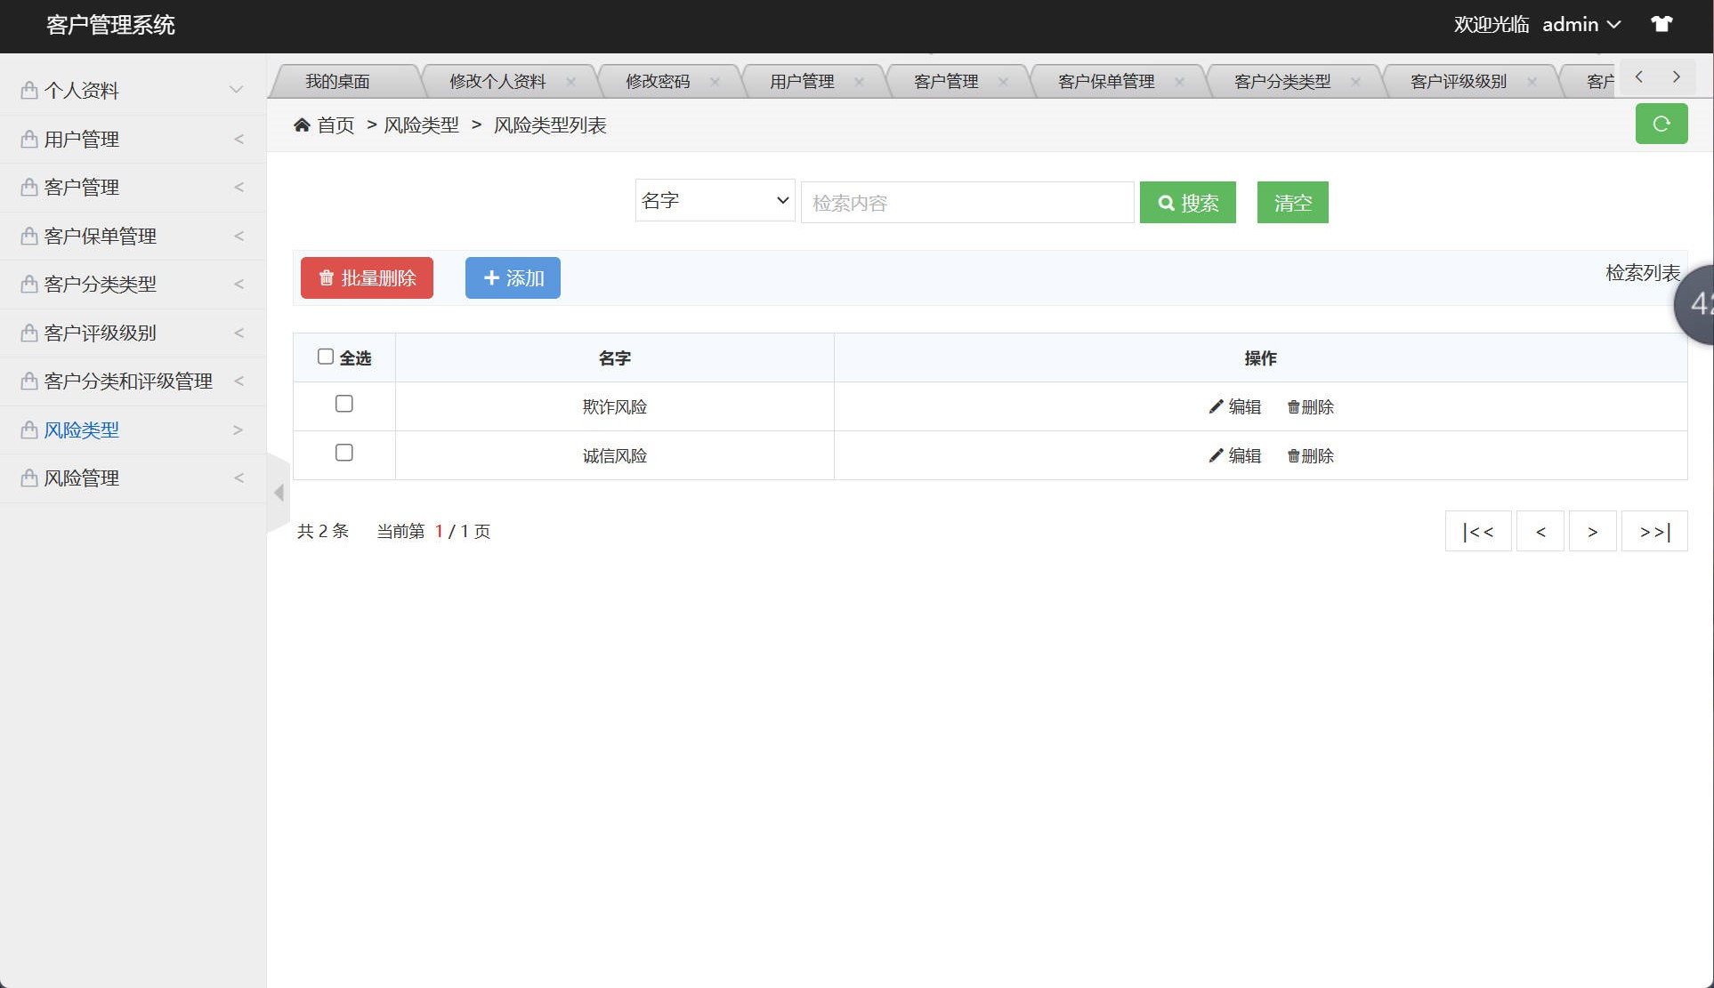Check the checkbox for 诚信风险 row
The height and width of the screenshot is (988, 1714).
344,453
